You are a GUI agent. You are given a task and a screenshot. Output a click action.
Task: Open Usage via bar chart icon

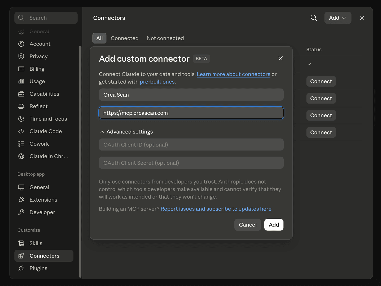click(21, 81)
